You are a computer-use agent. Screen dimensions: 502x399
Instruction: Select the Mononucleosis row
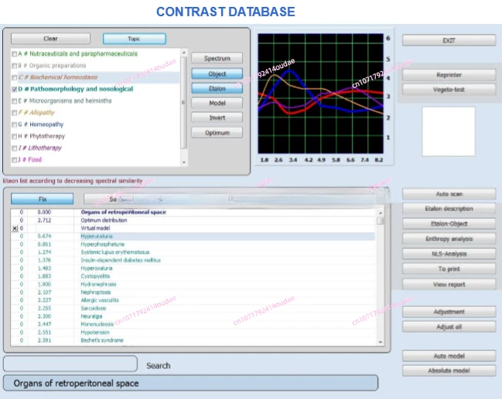[x=193, y=324]
